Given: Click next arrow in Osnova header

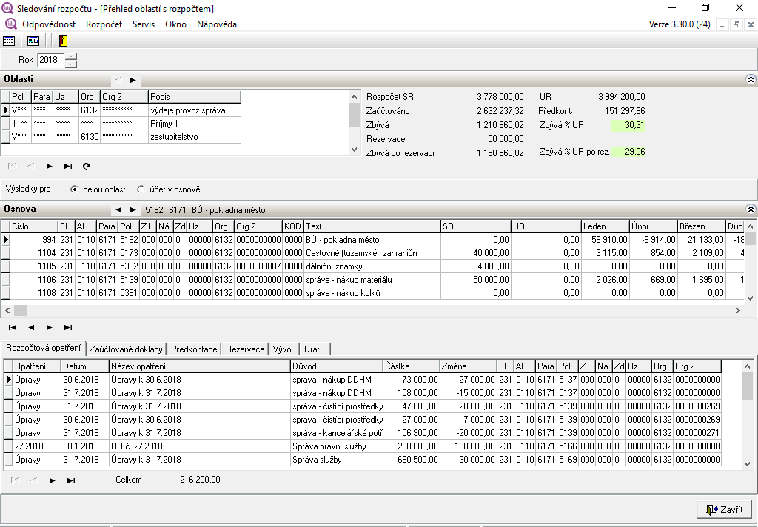Looking at the screenshot, I should pos(133,210).
